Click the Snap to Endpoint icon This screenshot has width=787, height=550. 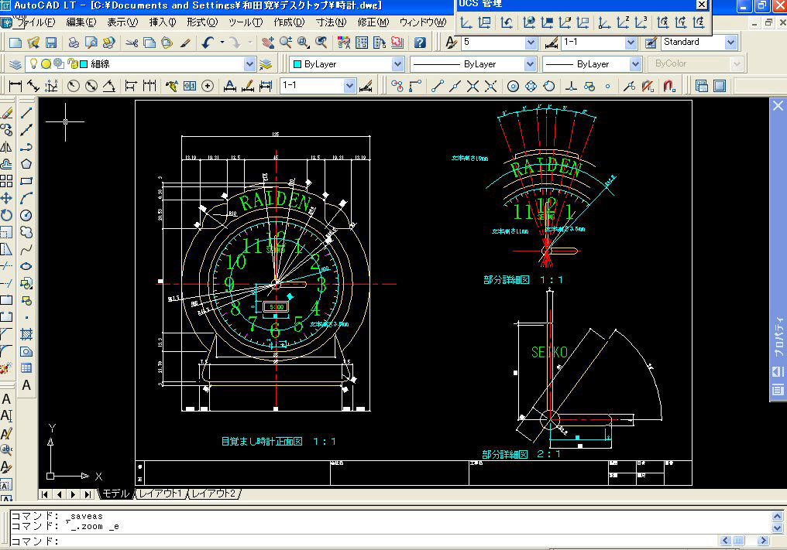[437, 86]
